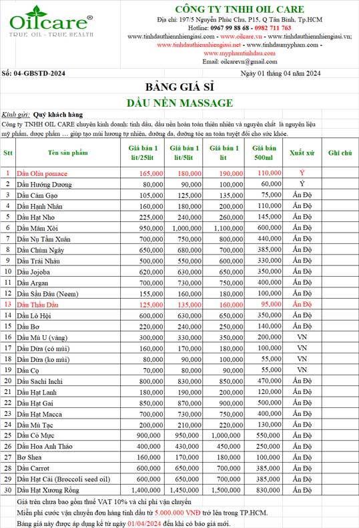Select product Dầu Hạnh Nhân
Screen dimensions: 359x528
tap(39, 207)
